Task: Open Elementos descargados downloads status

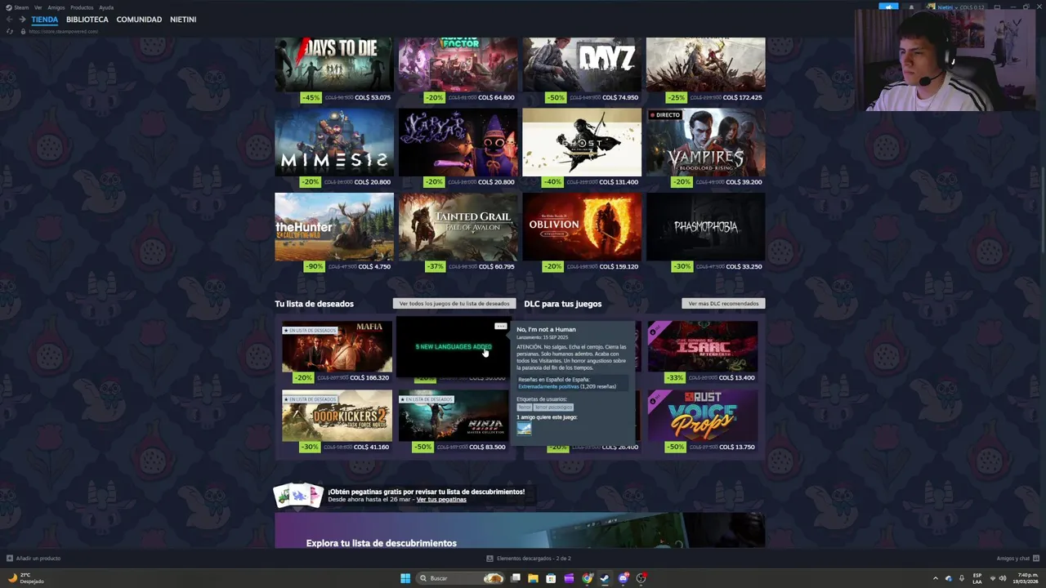Action: click(x=529, y=559)
